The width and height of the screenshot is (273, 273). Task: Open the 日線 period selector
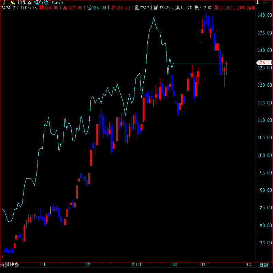[x=264, y=264]
